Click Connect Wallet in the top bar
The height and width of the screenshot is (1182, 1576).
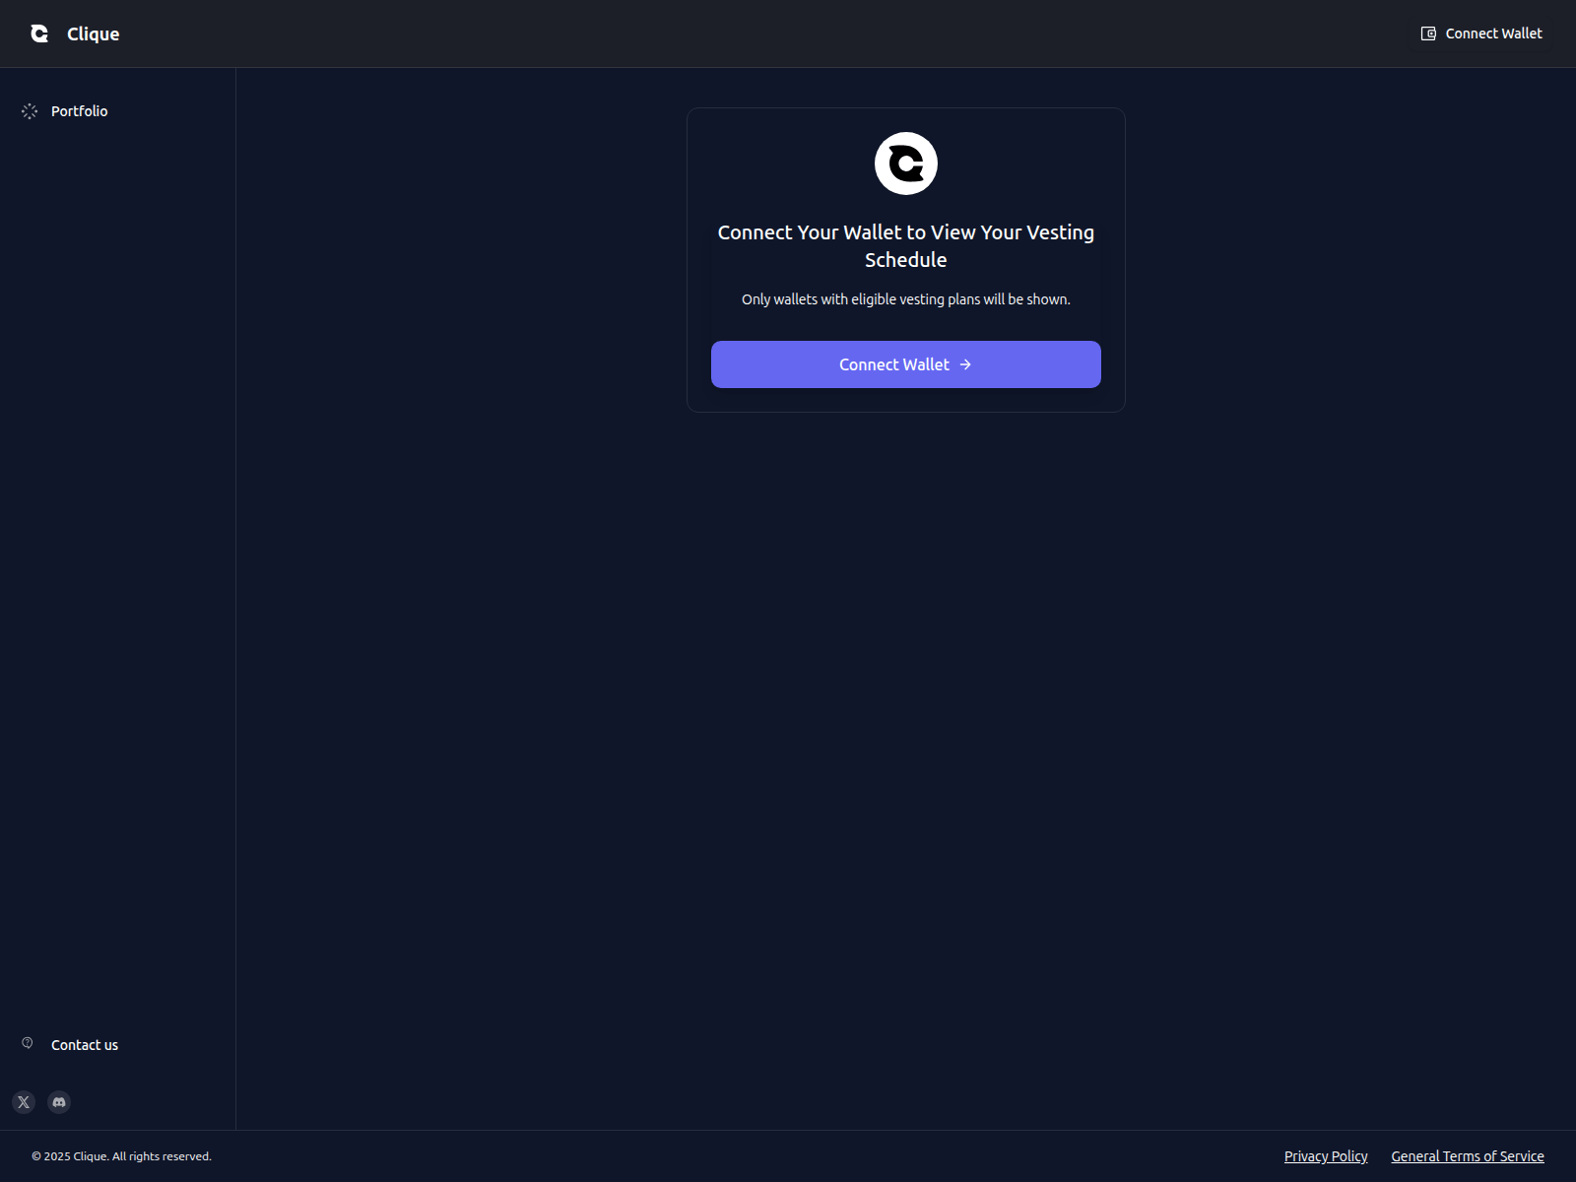pos(1481,33)
